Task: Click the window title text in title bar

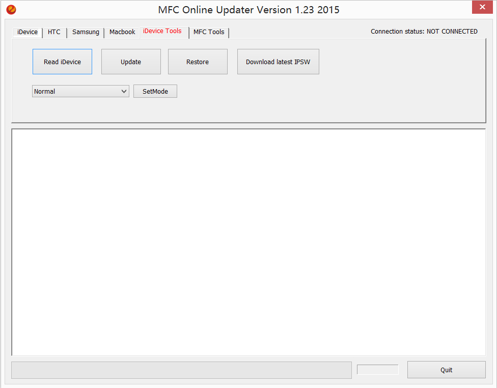Action: tap(248, 10)
